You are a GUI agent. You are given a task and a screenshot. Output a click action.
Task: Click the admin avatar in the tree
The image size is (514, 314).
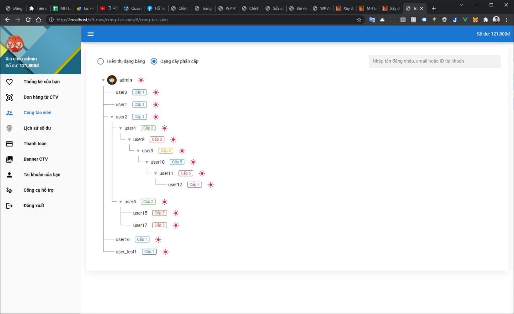tap(112, 80)
